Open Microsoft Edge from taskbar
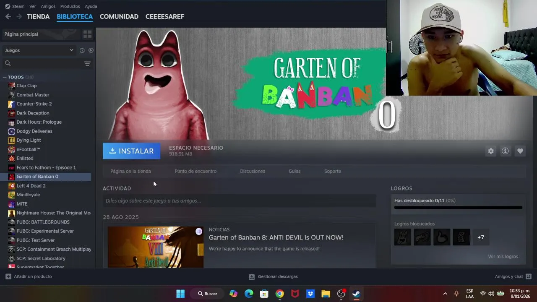This screenshot has height=302, width=537. pyautogui.click(x=249, y=294)
